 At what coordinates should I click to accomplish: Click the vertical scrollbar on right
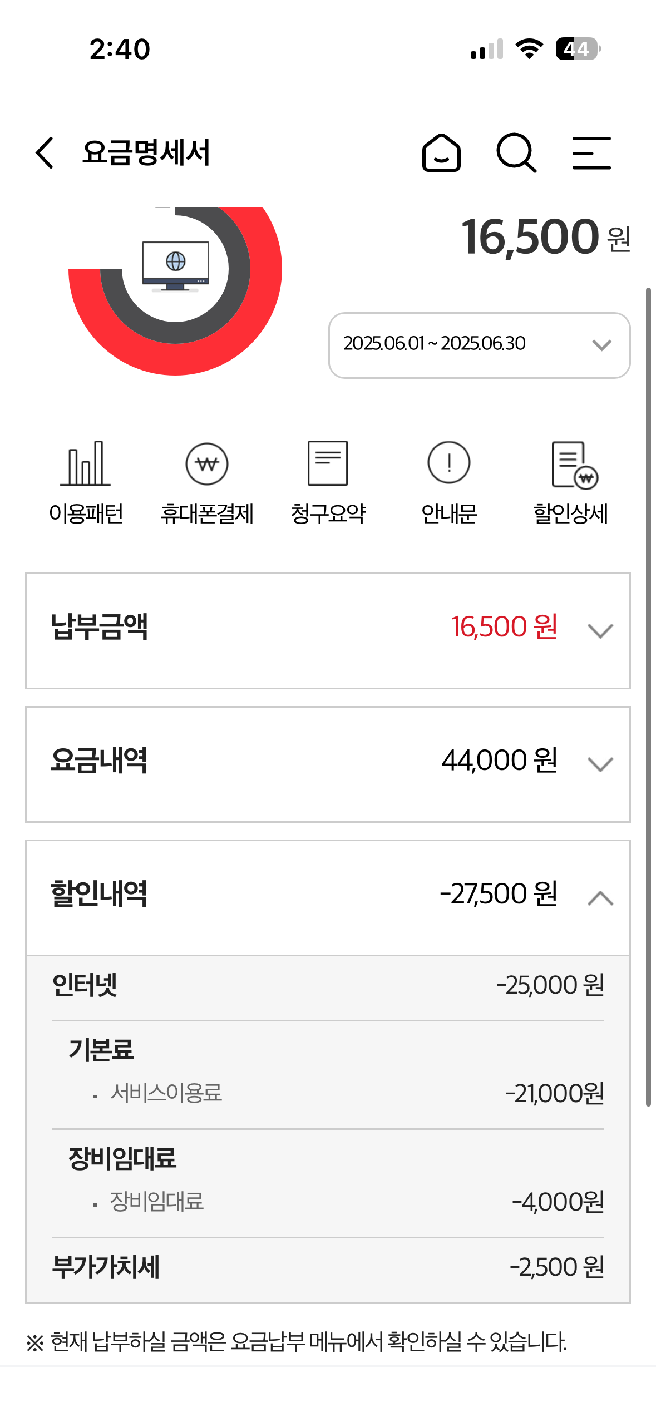(x=648, y=695)
